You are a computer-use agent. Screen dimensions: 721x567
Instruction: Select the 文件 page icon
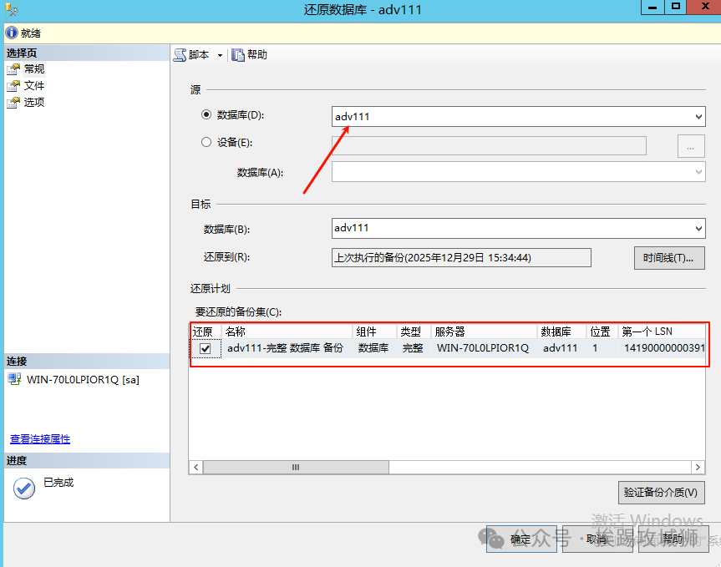13,86
